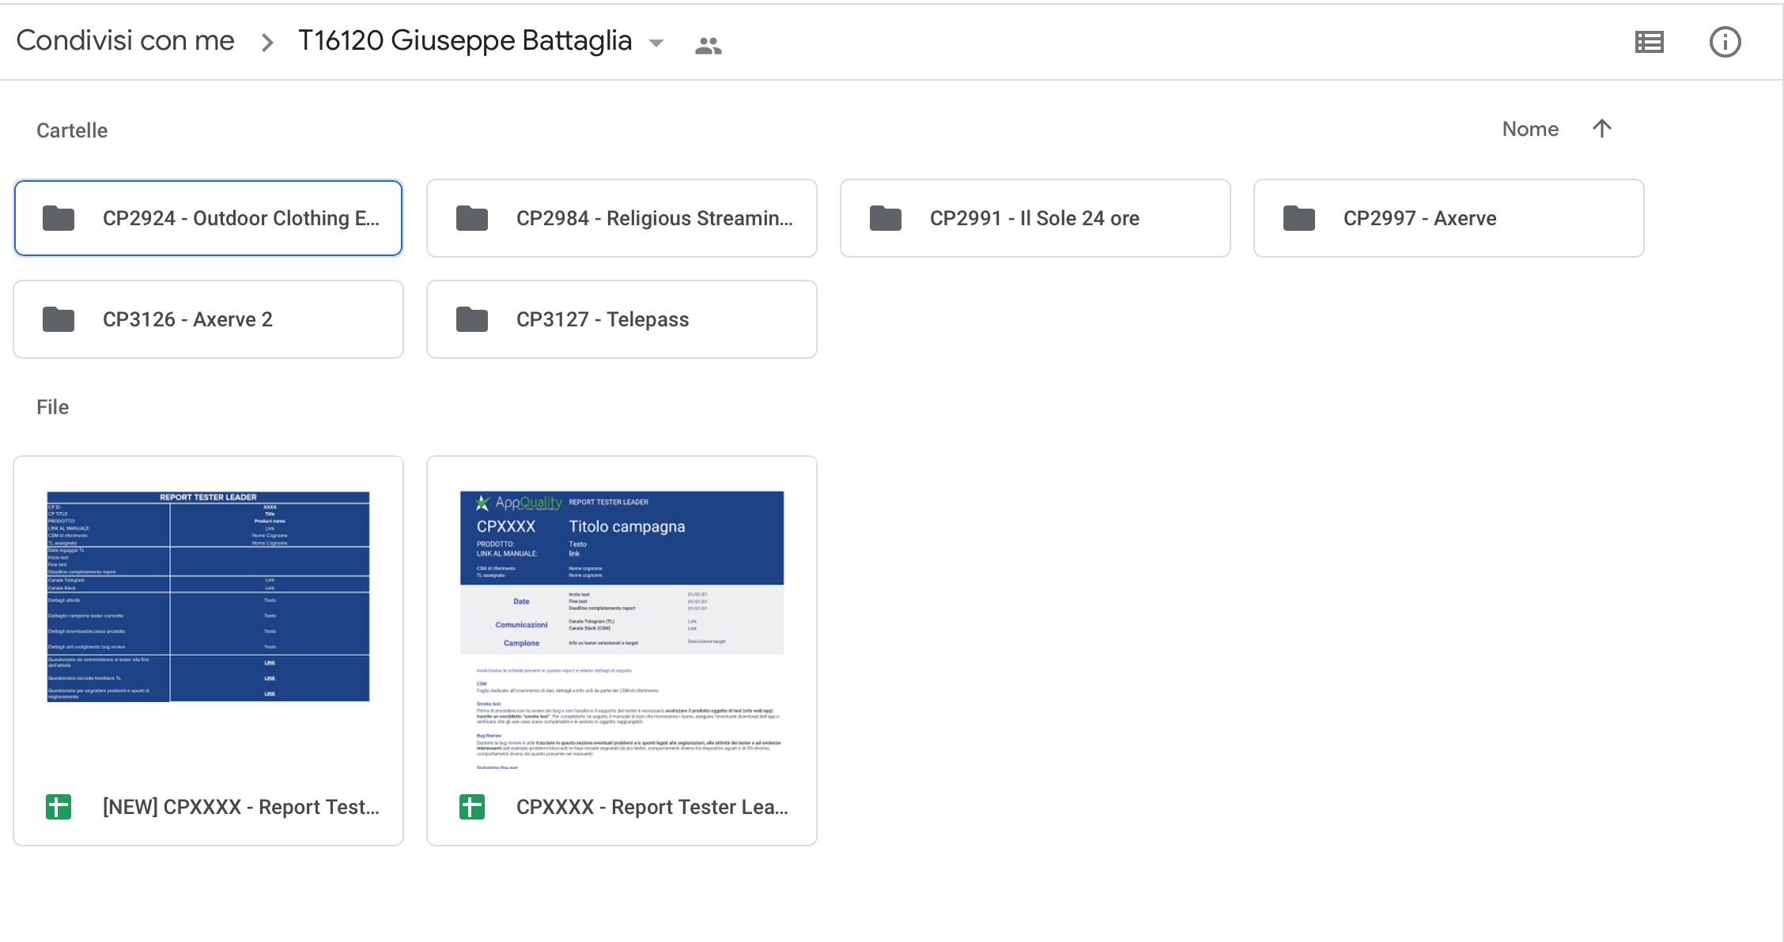Select the CP2997 - Axerve folder
This screenshot has height=942, width=1784.
[1449, 218]
